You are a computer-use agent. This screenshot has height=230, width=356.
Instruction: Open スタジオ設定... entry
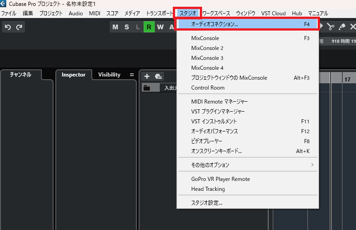coord(248,203)
